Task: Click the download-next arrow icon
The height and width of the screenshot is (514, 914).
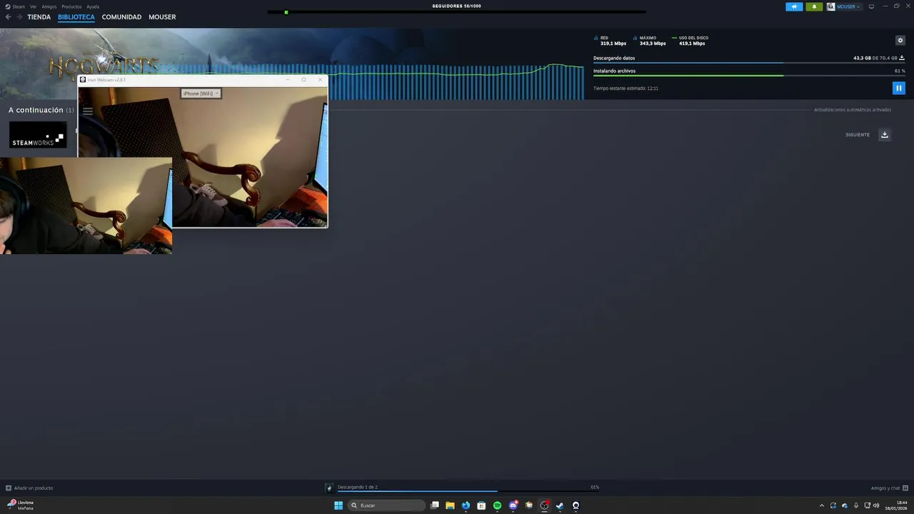Action: tap(885, 135)
